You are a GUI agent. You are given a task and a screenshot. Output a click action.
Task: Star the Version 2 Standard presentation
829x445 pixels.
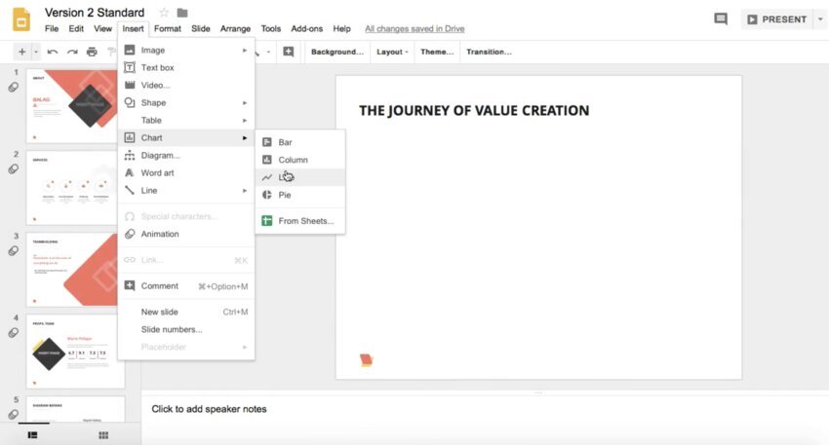click(x=164, y=13)
